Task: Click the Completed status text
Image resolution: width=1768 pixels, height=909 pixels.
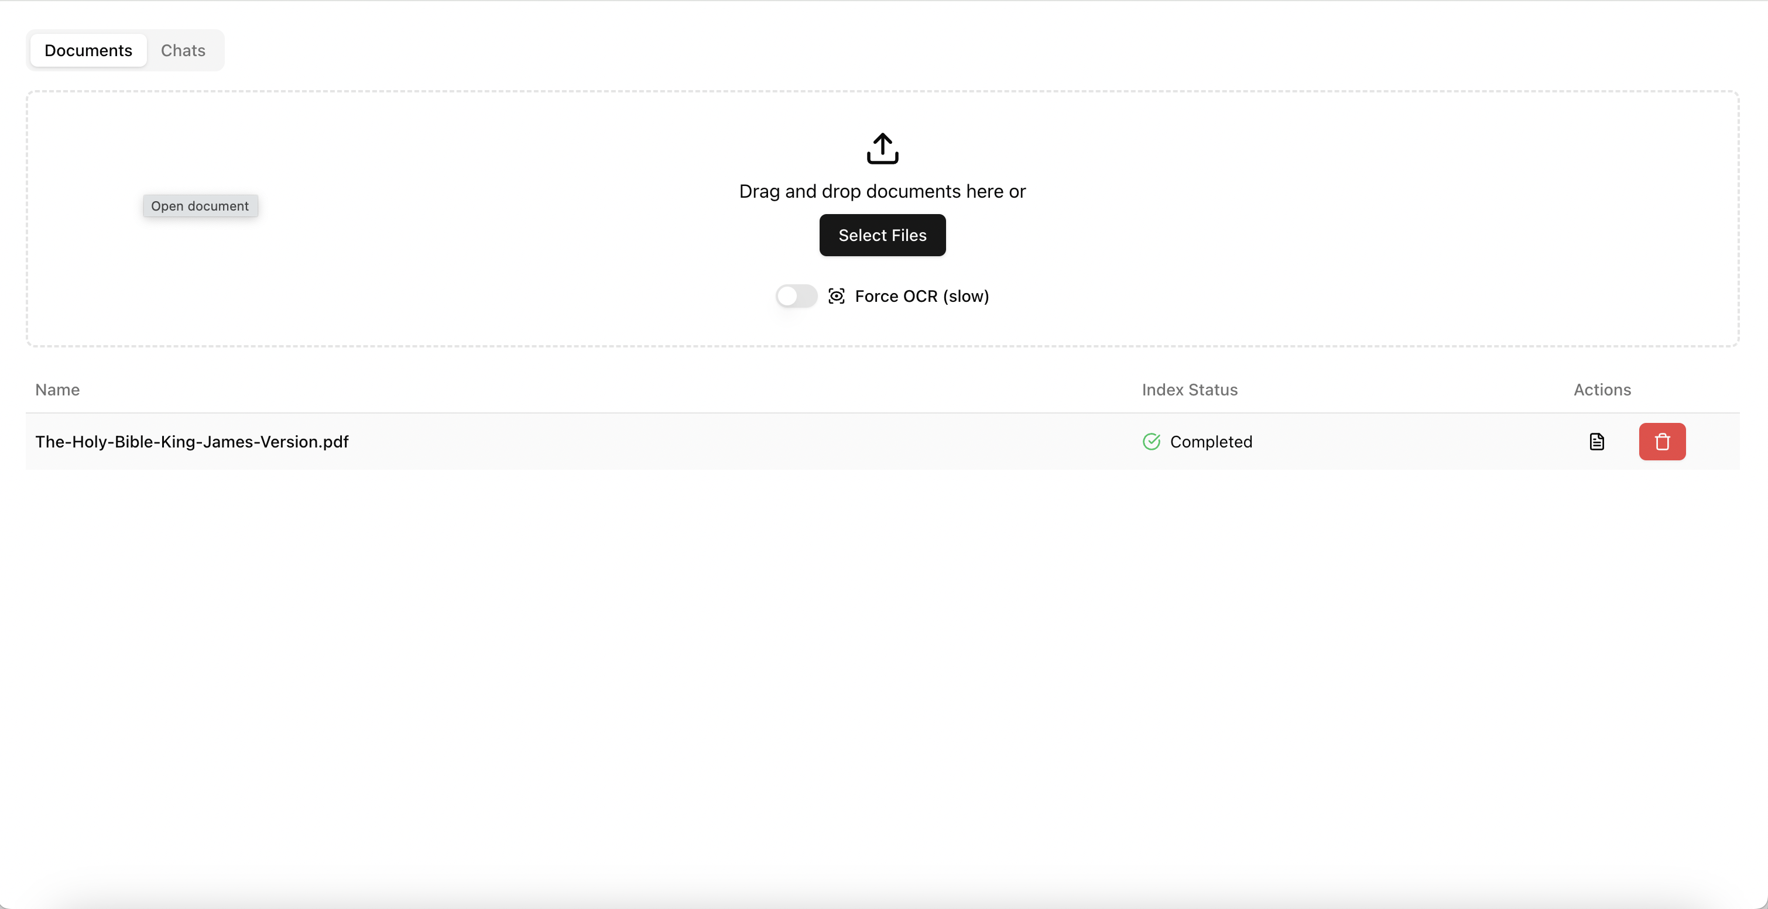Action: (1211, 442)
